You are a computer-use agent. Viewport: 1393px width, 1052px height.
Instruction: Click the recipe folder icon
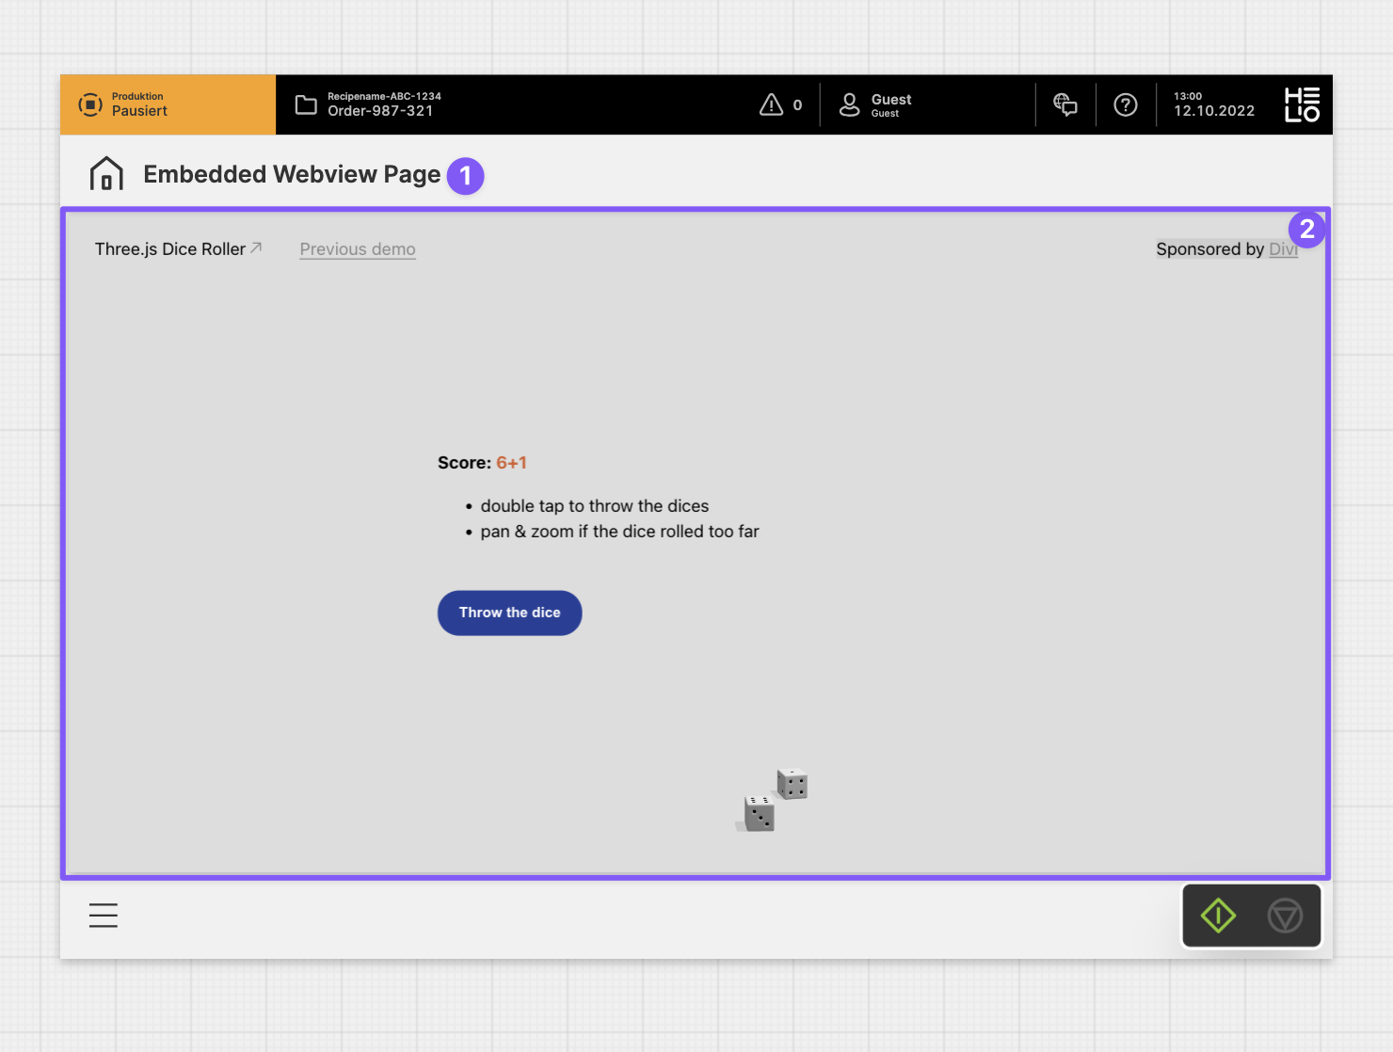point(306,104)
